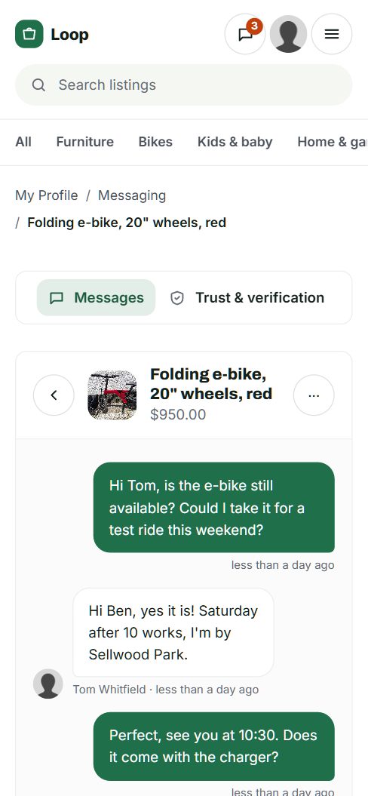368x796 pixels.
Task: Click the Folding e-bike listing title
Action: click(211, 384)
